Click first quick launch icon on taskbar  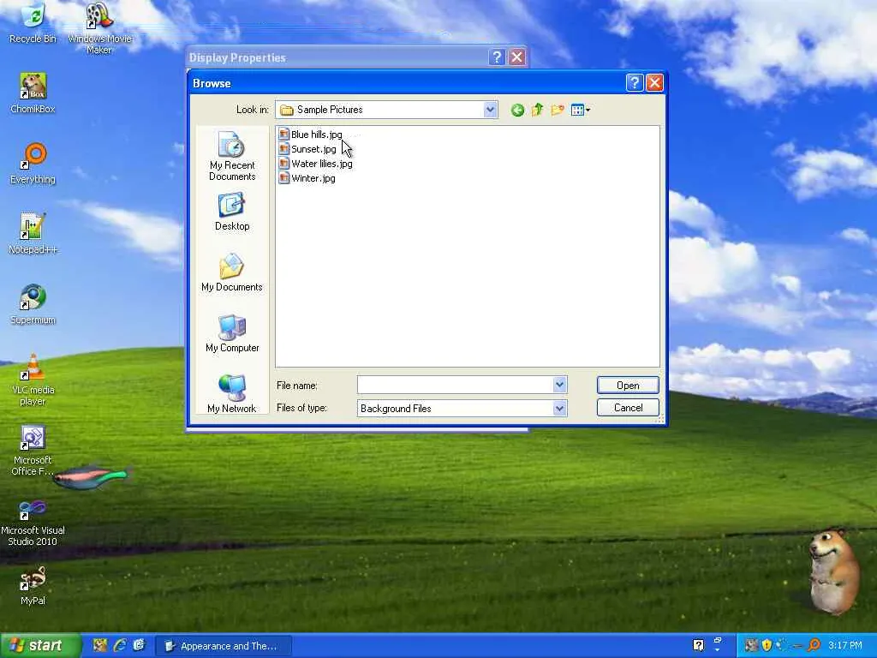point(100,646)
